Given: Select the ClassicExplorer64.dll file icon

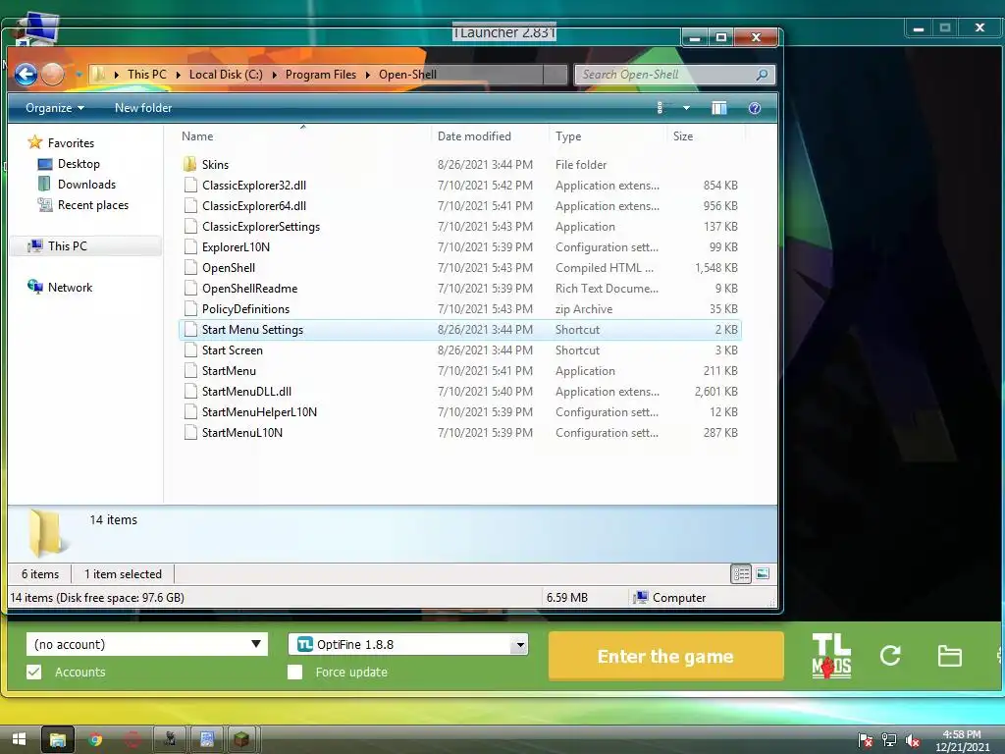Looking at the screenshot, I should [190, 206].
